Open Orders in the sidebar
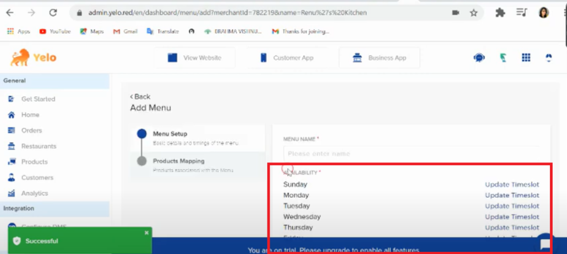 point(32,130)
